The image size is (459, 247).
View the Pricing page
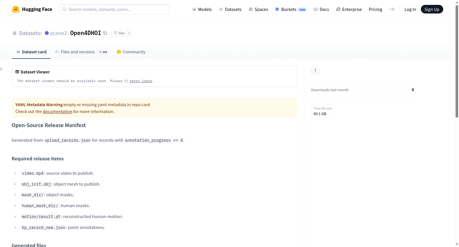pos(376,9)
